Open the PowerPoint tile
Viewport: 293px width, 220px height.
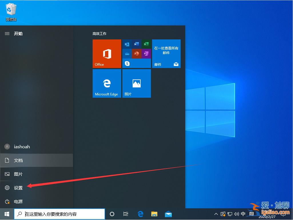click(x=137, y=54)
